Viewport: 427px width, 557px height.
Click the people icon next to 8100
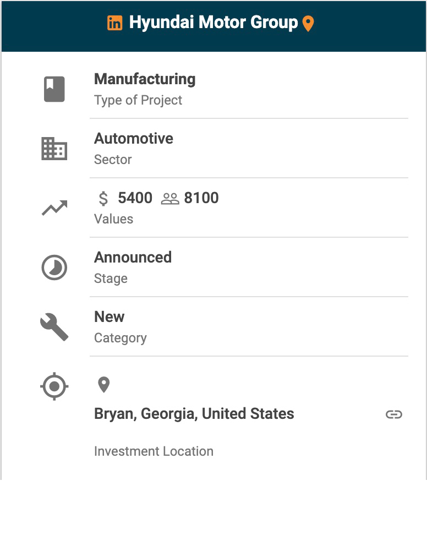click(x=170, y=199)
